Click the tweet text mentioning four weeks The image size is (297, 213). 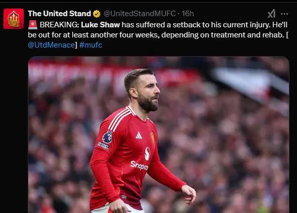[x=158, y=35]
